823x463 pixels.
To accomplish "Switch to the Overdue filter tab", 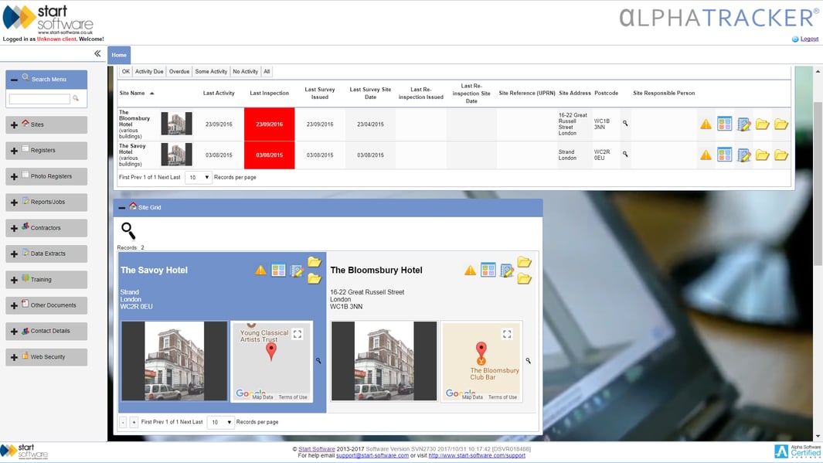I will pos(179,71).
